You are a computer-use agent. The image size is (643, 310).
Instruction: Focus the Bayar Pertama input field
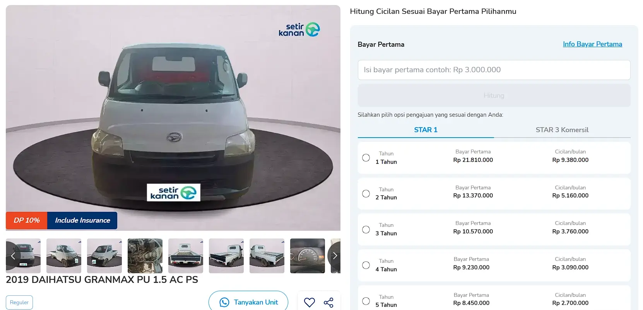(x=494, y=70)
